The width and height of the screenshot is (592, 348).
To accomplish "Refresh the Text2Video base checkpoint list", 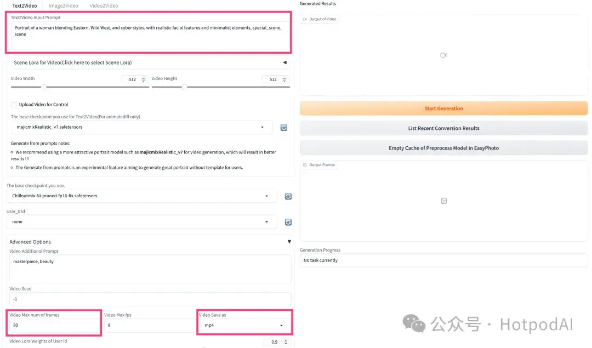I will point(284,127).
